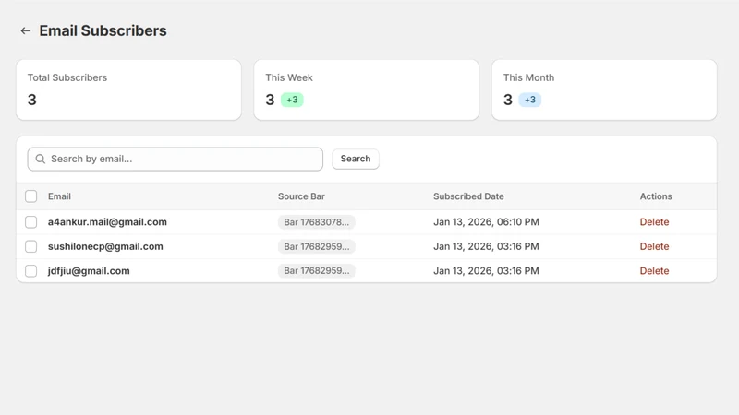Click the Source Bar column header
Viewport: 739px width, 415px height.
(x=301, y=196)
